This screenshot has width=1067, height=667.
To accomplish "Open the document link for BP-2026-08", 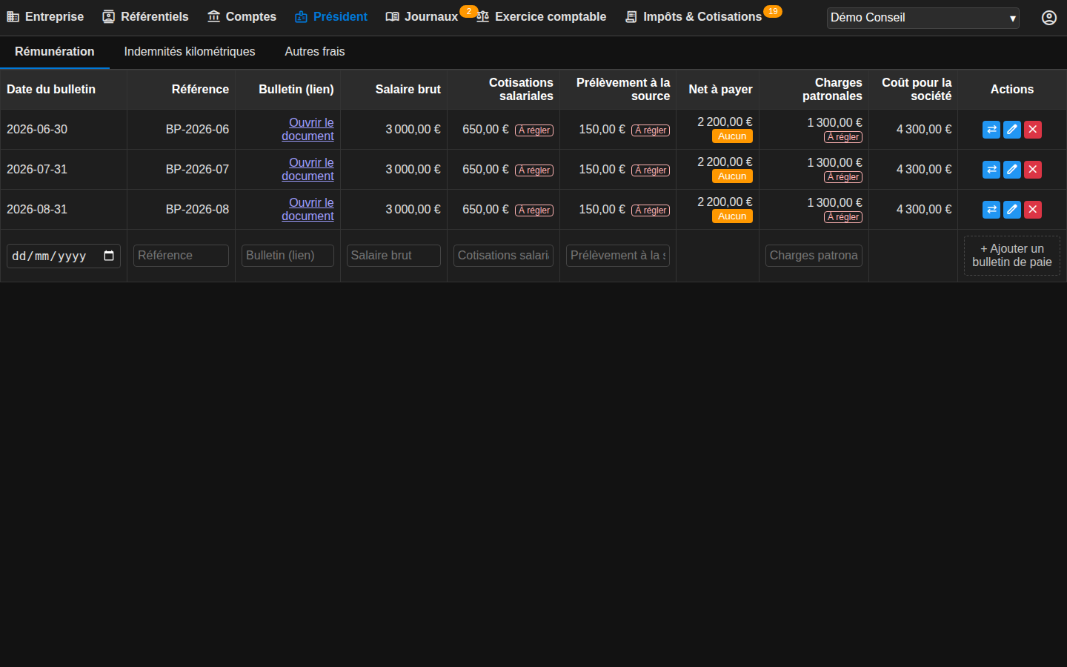I will [x=308, y=210].
